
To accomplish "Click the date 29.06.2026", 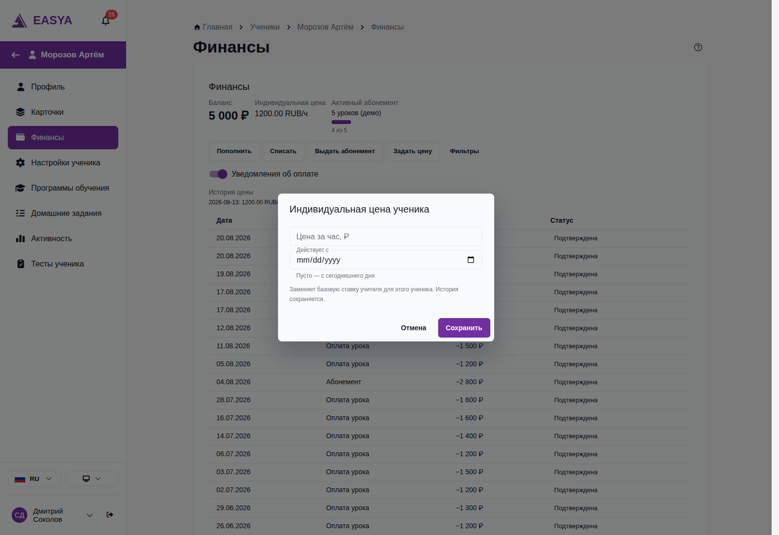I will 234,508.
